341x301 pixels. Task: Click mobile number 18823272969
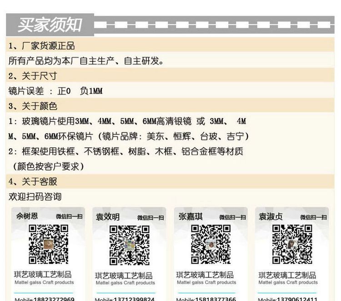(54, 299)
